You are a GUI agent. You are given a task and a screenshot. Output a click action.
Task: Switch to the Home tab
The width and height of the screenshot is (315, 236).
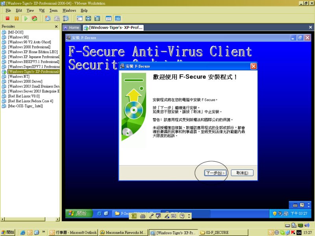click(72, 28)
